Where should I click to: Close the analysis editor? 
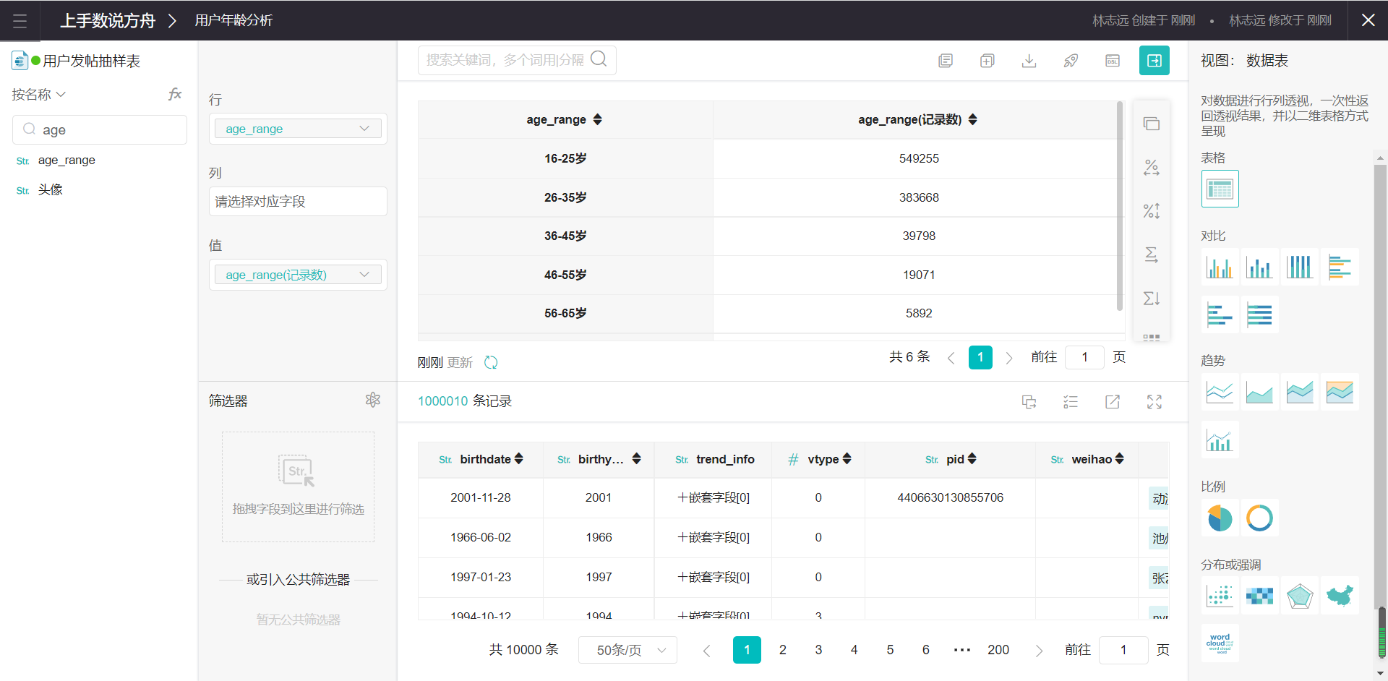click(x=1368, y=20)
